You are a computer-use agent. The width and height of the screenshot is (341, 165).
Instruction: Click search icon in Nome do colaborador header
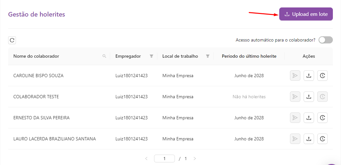point(104,56)
